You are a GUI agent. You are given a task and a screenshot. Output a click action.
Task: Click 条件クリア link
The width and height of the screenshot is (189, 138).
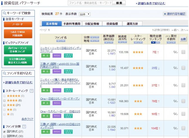[x=27, y=119]
